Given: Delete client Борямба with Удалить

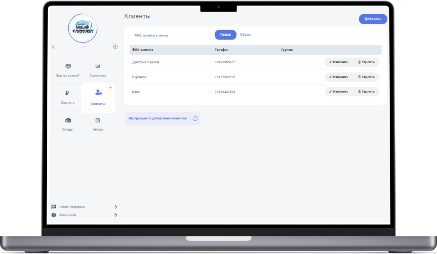Looking at the screenshot, I should [x=366, y=77].
